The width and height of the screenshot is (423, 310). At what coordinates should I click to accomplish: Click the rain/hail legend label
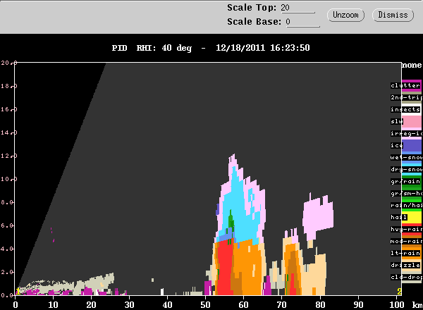pyautogui.click(x=406, y=206)
